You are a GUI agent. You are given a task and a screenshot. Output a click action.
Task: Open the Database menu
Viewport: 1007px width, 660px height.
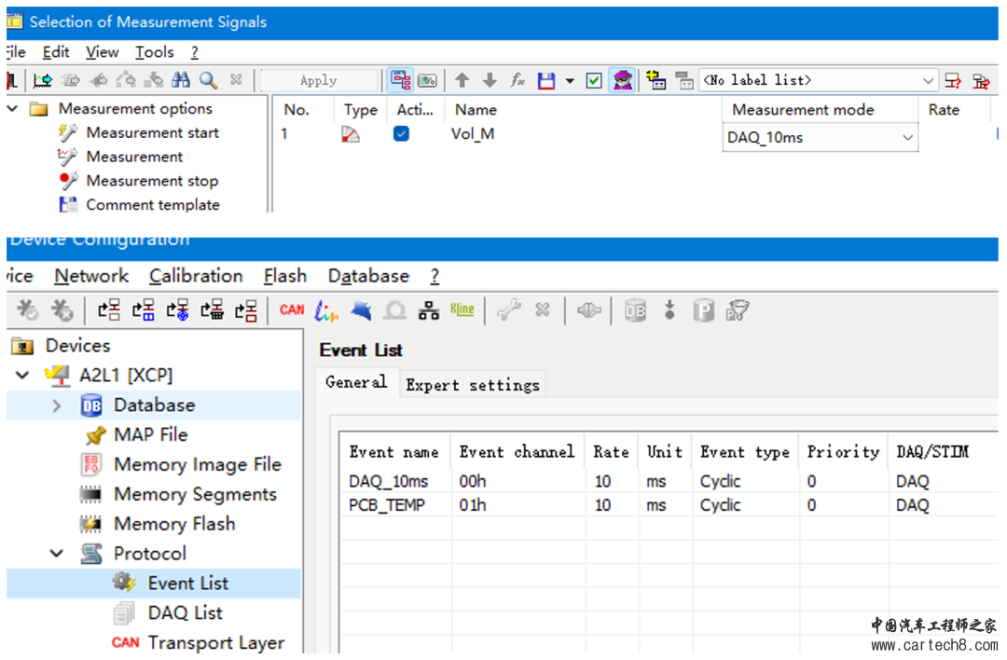pos(368,276)
